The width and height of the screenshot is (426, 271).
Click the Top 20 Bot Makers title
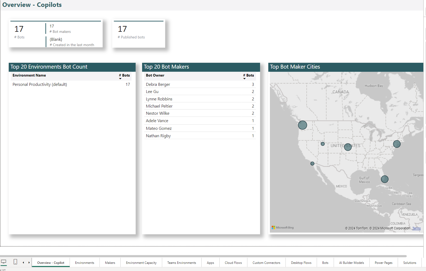coord(166,67)
